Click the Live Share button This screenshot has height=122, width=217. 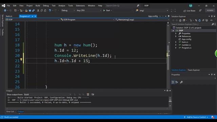[x=189, y=11]
